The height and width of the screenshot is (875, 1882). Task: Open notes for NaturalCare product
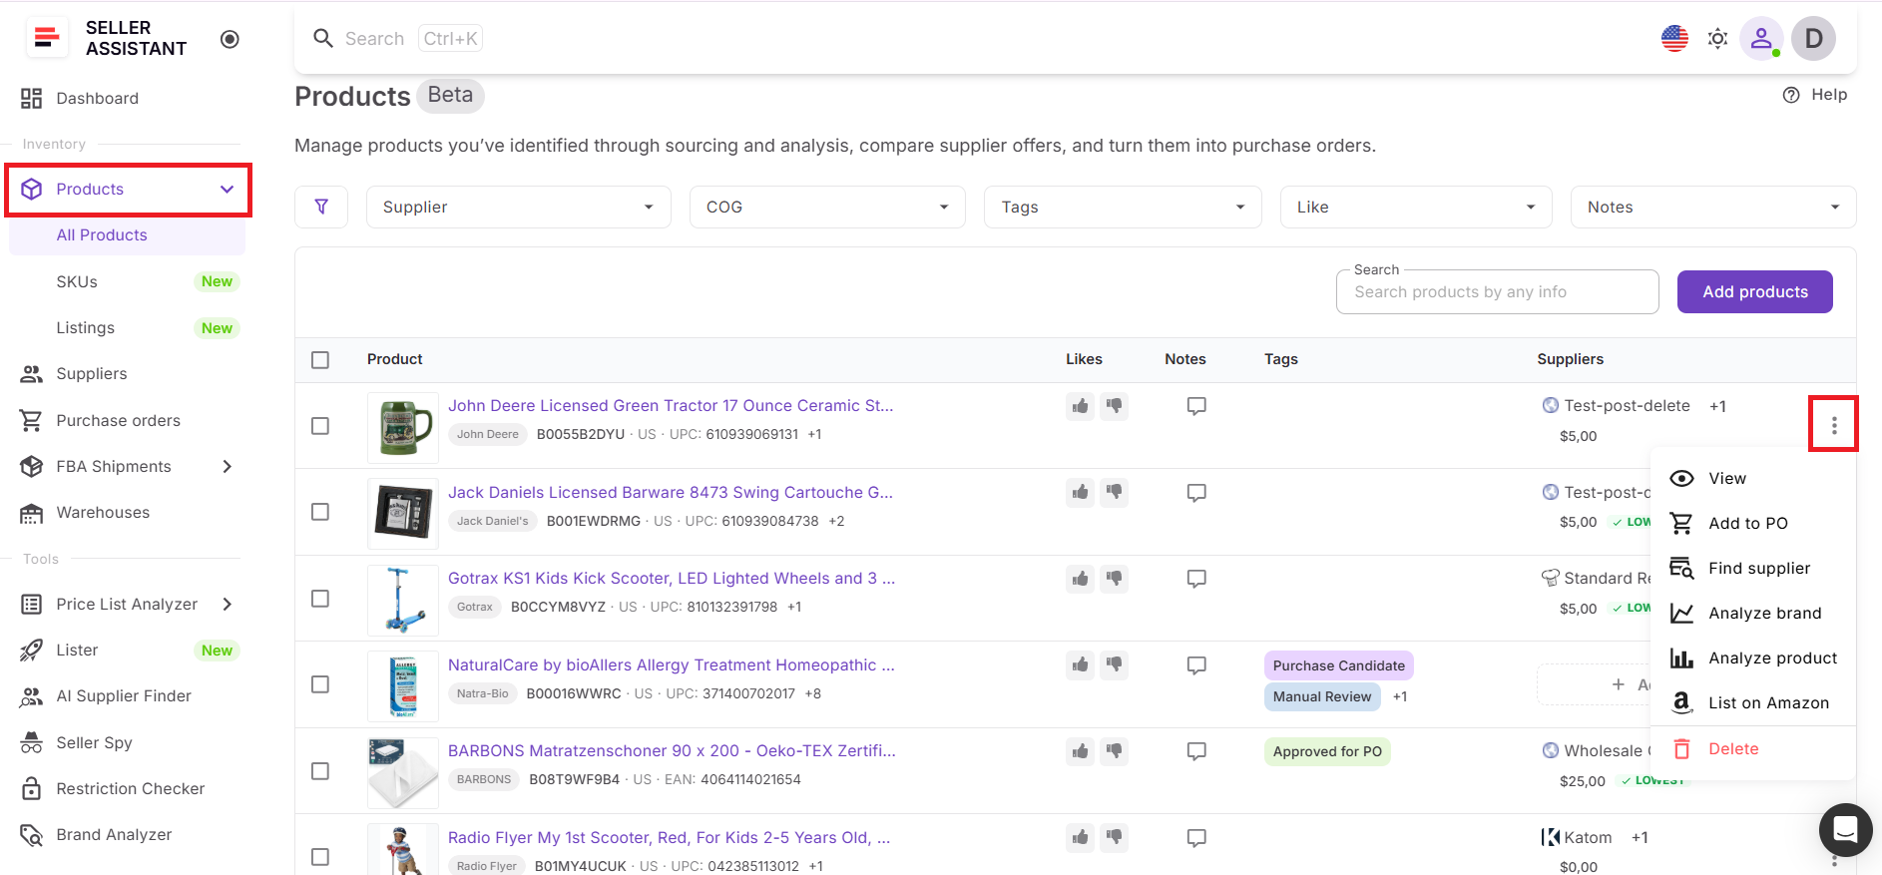point(1196,665)
